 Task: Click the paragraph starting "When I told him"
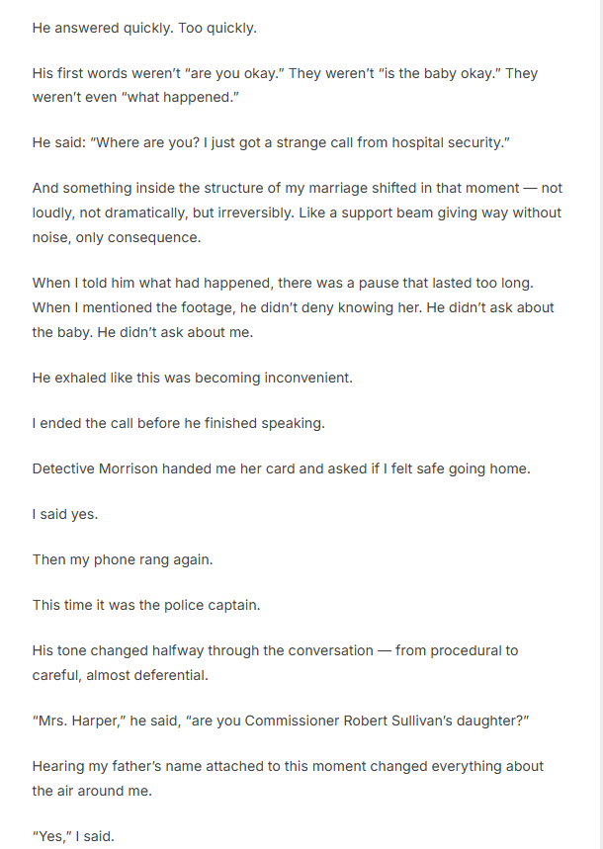[292, 307]
